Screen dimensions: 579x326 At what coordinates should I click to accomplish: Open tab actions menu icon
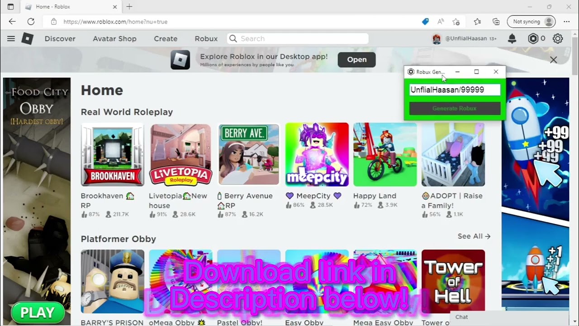coord(11,7)
